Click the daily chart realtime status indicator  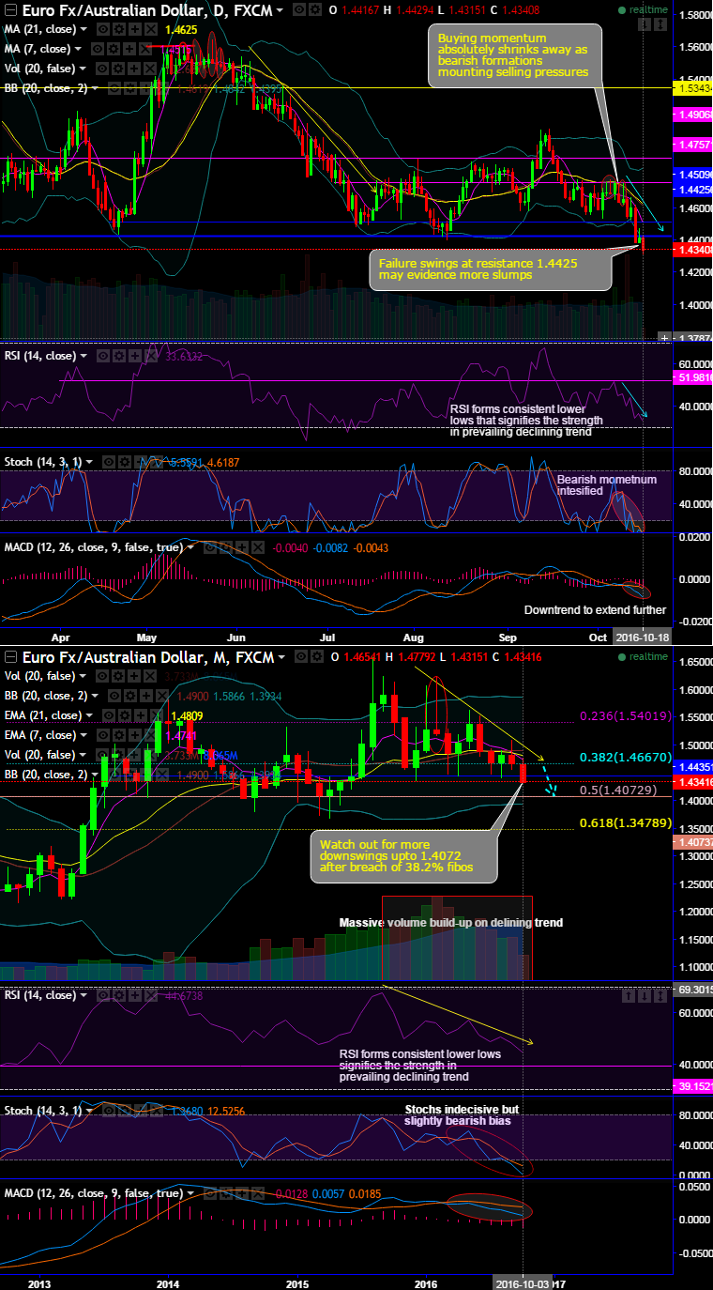click(643, 9)
